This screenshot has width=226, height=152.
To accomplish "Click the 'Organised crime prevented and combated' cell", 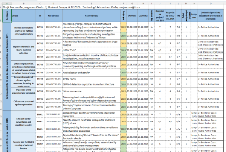I will 23,91.
